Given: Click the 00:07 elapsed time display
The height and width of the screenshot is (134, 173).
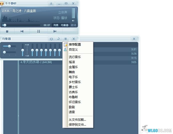Looking at the screenshot, I should coord(47,25).
